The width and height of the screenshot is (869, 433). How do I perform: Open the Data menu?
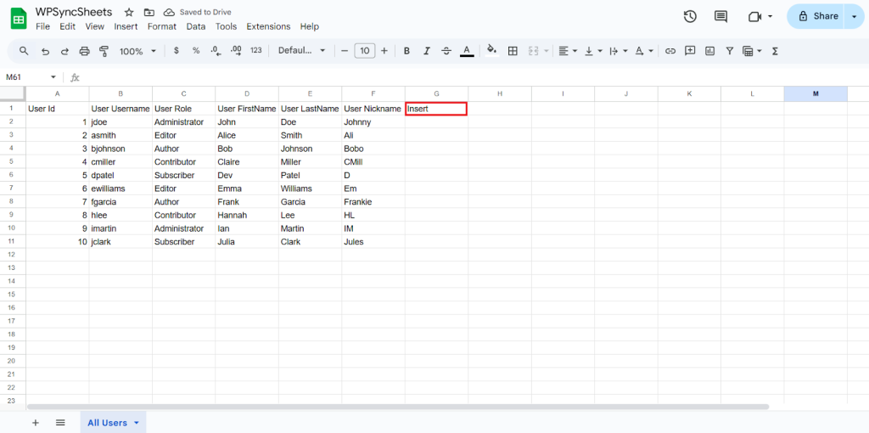pos(196,26)
